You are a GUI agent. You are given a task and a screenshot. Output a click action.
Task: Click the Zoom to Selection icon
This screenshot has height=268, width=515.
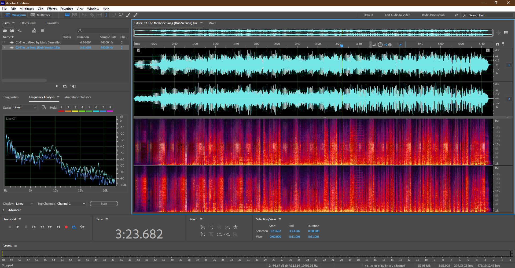tap(227, 234)
